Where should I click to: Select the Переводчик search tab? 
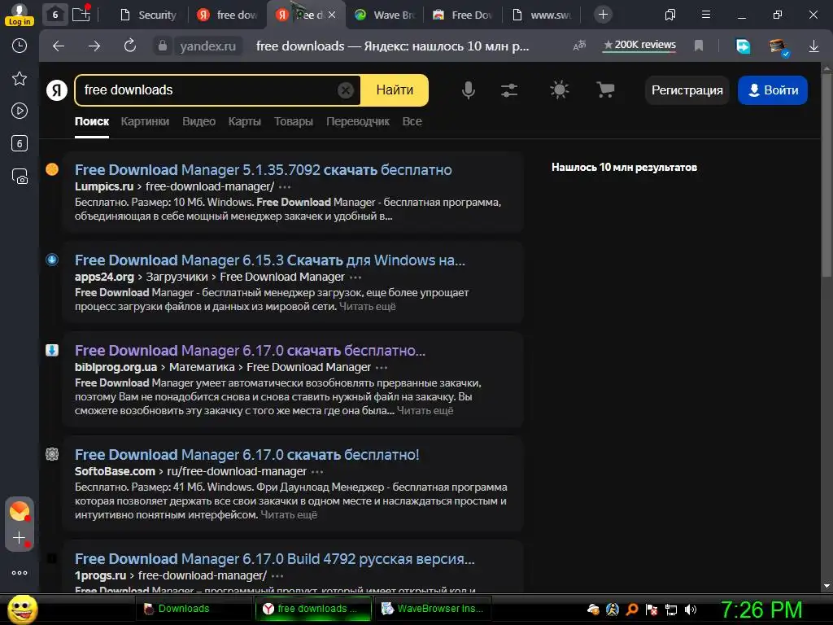(358, 121)
